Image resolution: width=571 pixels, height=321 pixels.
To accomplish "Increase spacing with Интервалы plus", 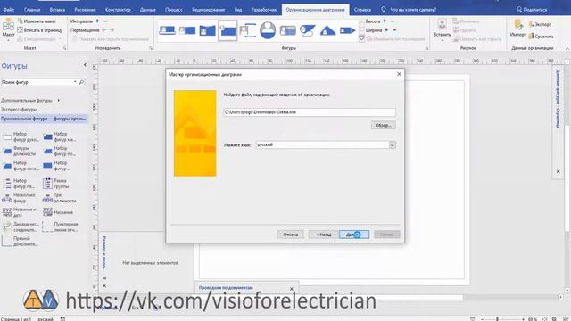I will coord(97,21).
